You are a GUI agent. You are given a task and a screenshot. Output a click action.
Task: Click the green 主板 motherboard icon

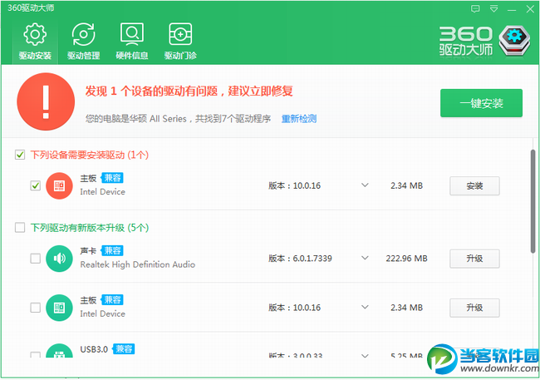pos(59,308)
